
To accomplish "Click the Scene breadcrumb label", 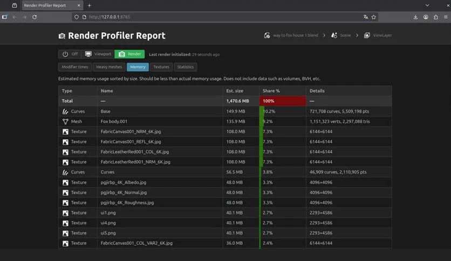I will click(x=345, y=36).
